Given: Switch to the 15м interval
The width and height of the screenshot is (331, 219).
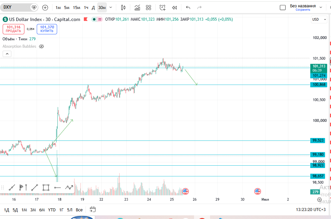Looking at the screenshot, I should [x=76, y=8].
